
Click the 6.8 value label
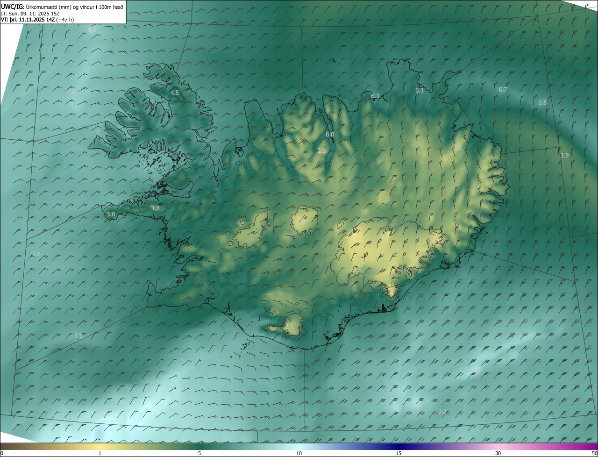coord(542,102)
